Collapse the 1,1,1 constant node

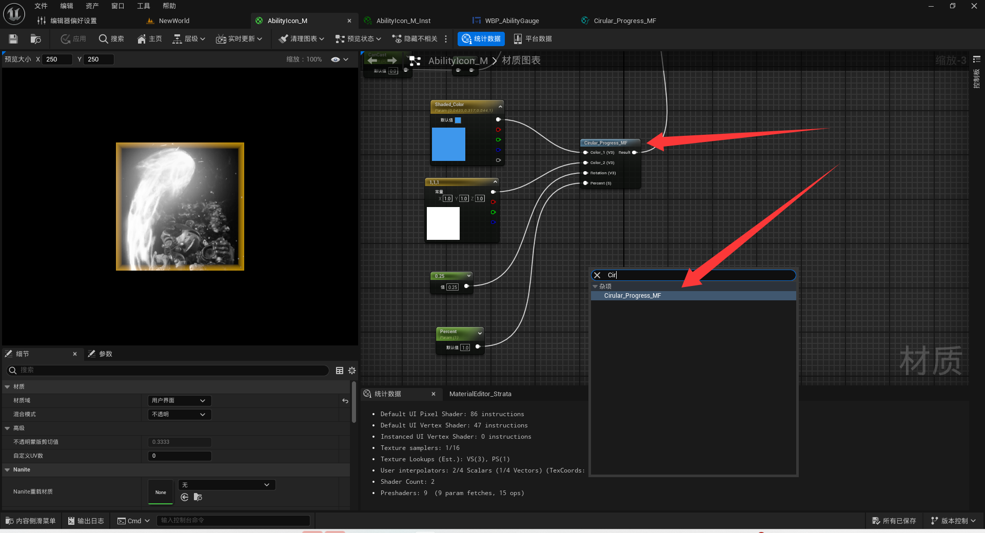(x=495, y=182)
